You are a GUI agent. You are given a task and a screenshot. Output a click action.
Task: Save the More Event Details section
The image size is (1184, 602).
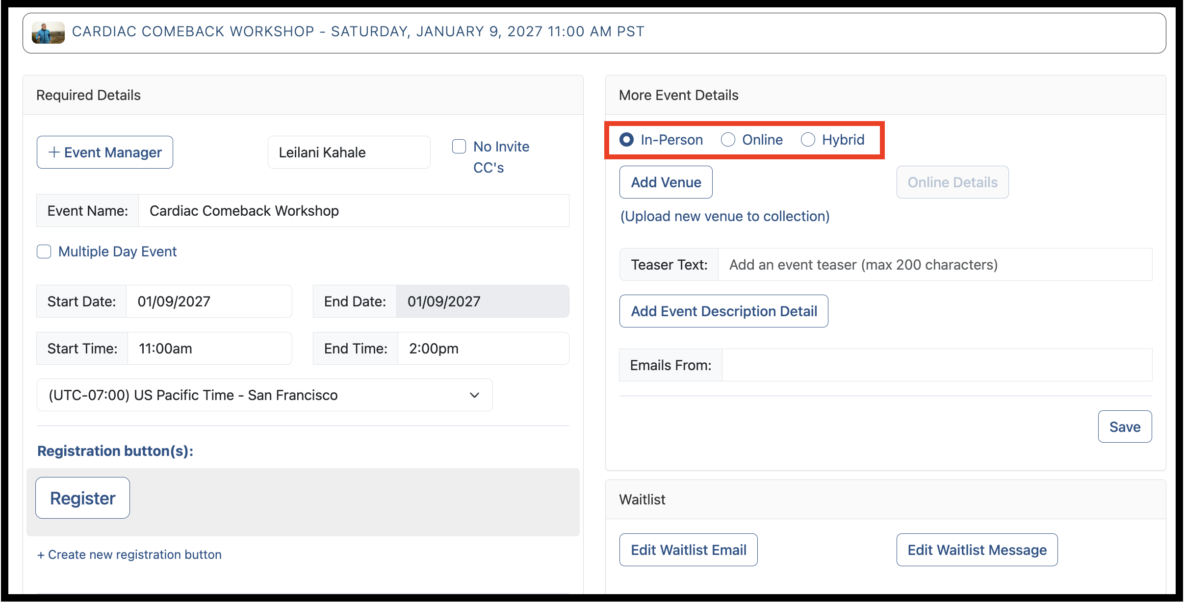(1125, 427)
